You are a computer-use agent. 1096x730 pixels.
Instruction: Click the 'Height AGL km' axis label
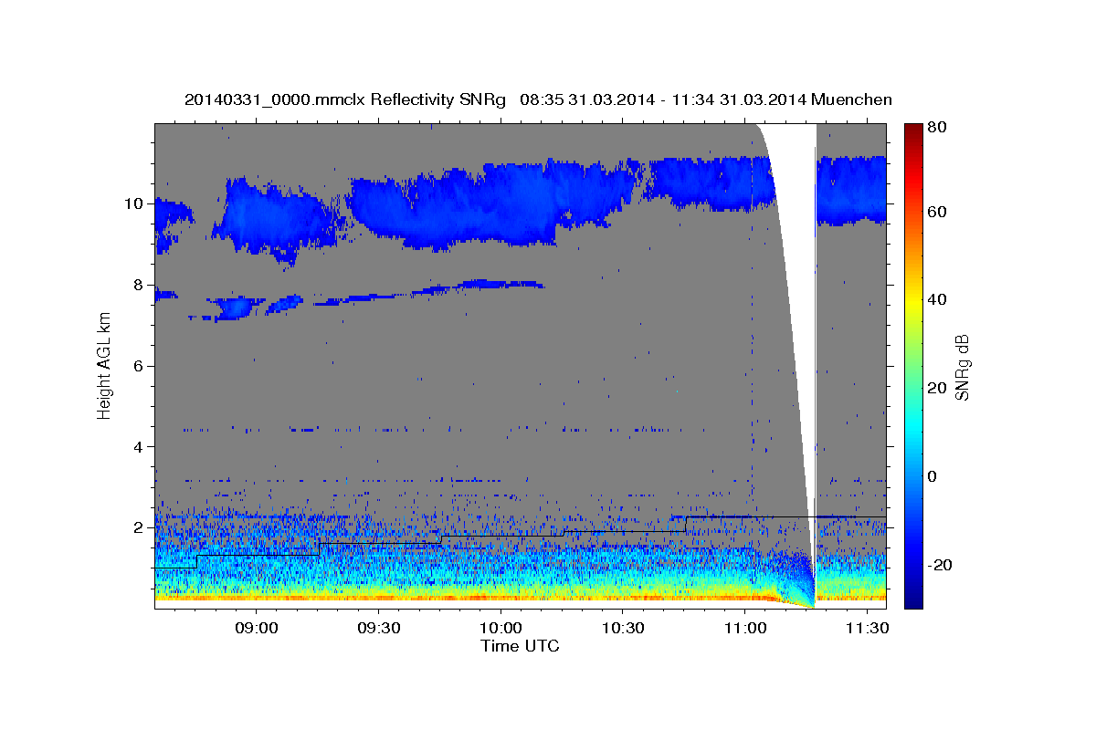pyautogui.click(x=105, y=367)
